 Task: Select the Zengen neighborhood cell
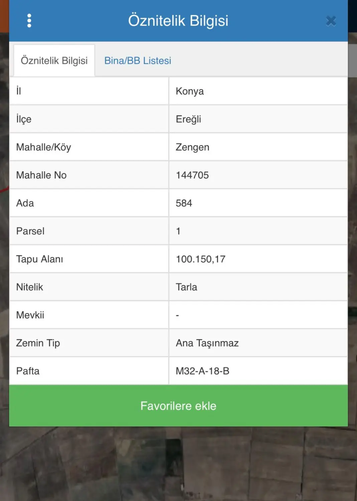coord(258,147)
